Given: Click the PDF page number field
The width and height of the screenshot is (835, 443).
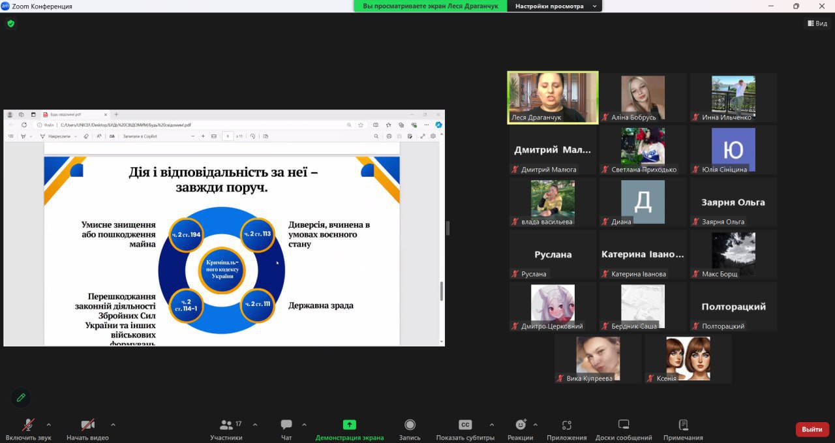Looking at the screenshot, I should (227, 136).
